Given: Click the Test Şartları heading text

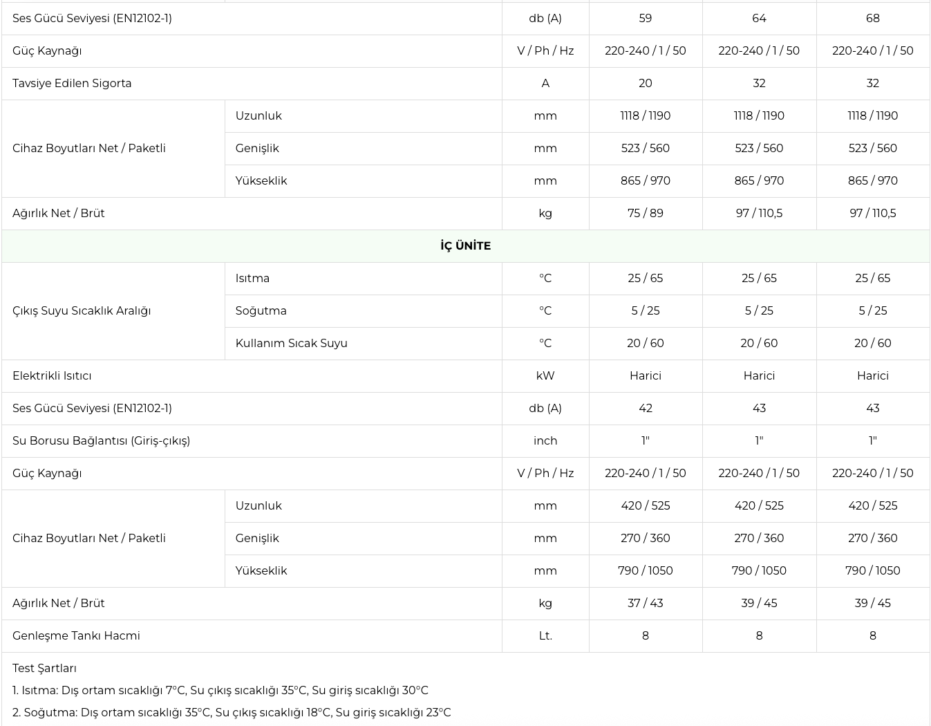Looking at the screenshot, I should coord(44,669).
